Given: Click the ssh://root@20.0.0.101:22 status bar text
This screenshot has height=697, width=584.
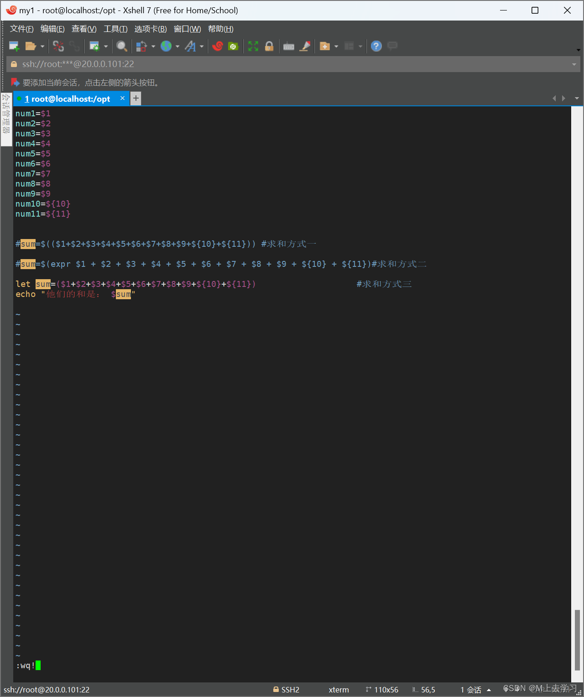Looking at the screenshot, I should pyautogui.click(x=47, y=690).
